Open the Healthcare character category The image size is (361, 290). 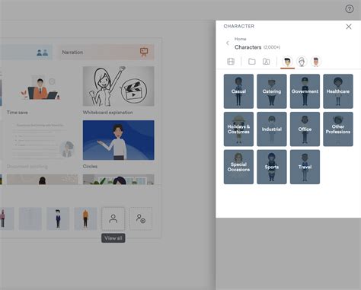click(x=338, y=91)
